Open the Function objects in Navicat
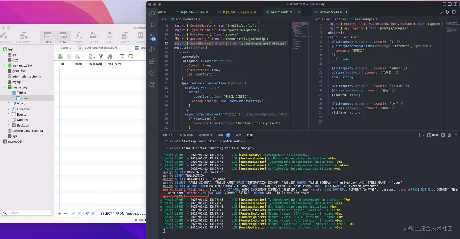 [78, 37]
